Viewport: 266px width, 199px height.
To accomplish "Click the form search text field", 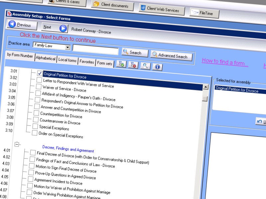I will pyautogui.click(x=95, y=49).
